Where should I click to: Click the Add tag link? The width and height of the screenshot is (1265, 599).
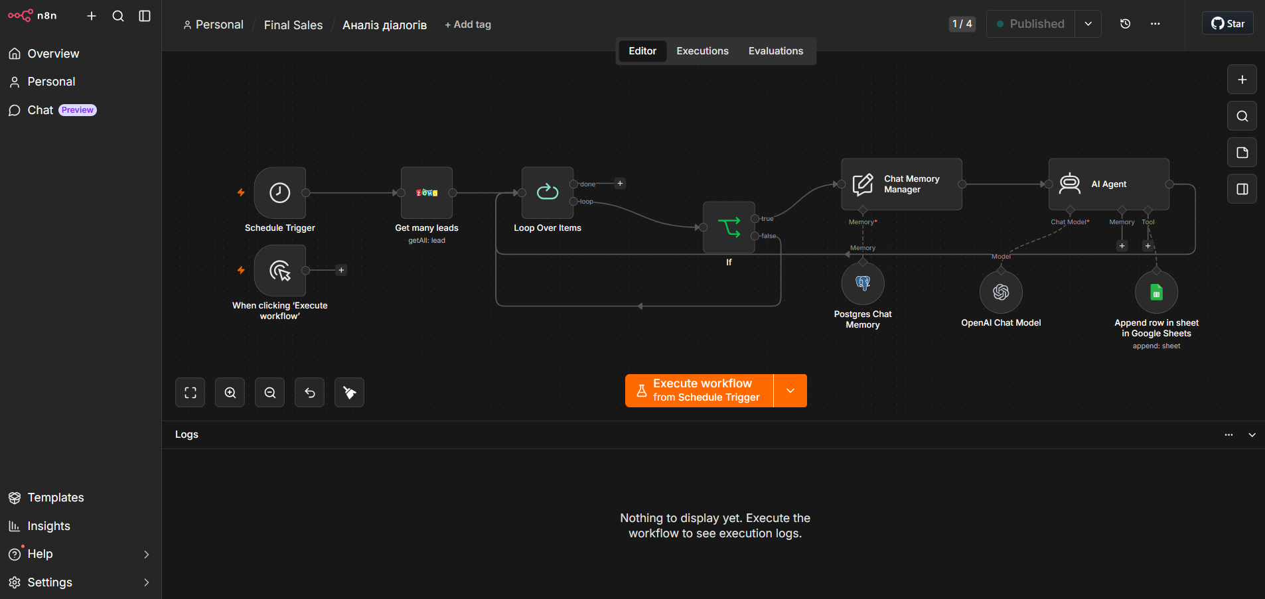(x=468, y=25)
